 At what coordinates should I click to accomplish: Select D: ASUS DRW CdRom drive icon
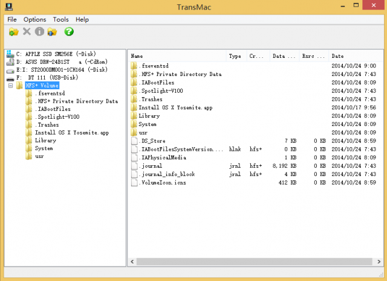(x=10, y=62)
